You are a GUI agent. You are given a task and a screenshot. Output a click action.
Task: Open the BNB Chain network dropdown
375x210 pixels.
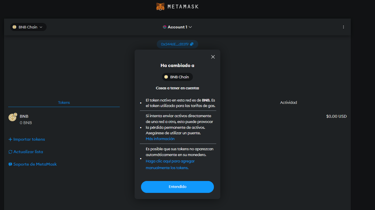point(28,27)
